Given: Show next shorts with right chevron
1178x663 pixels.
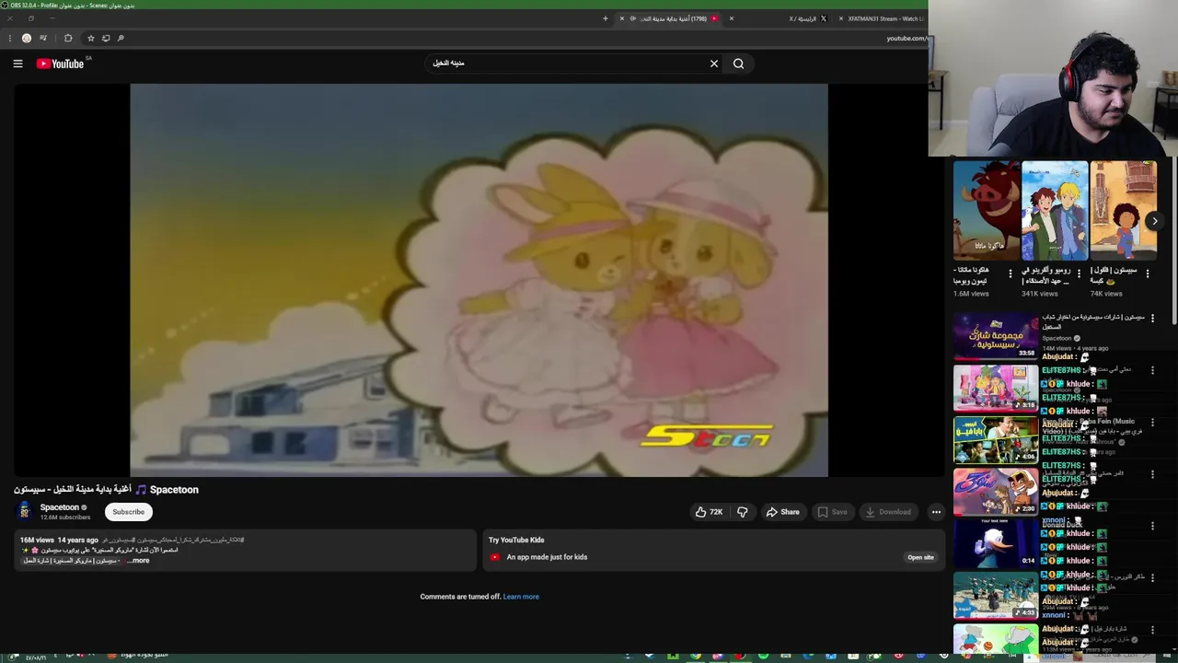Looking at the screenshot, I should tap(1154, 221).
